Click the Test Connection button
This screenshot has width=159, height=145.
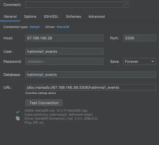44,103
